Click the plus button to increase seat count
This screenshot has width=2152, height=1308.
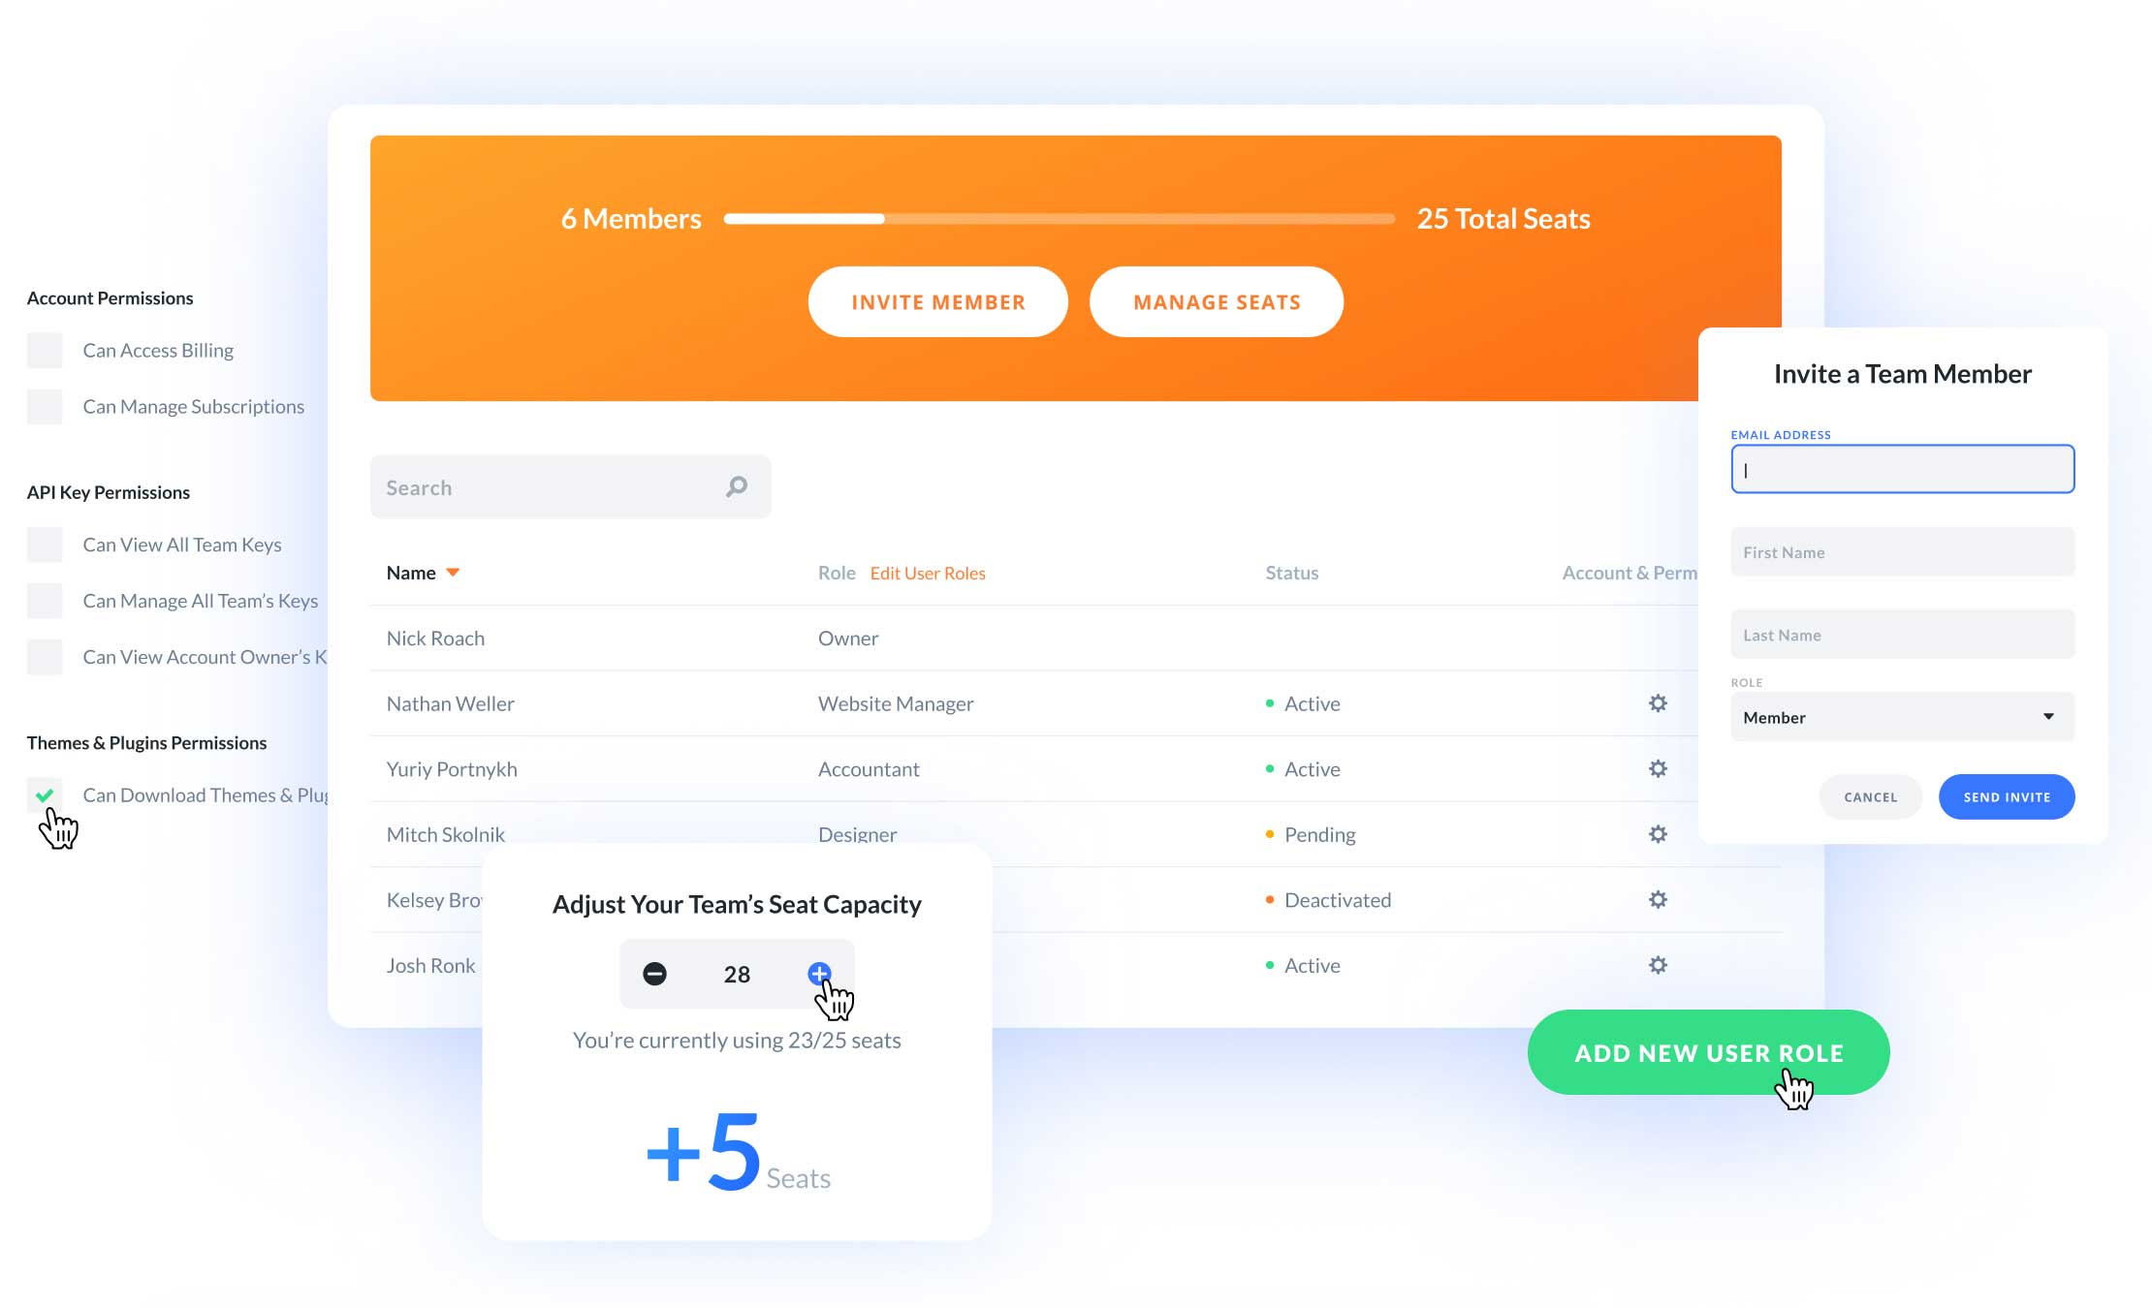click(x=819, y=973)
